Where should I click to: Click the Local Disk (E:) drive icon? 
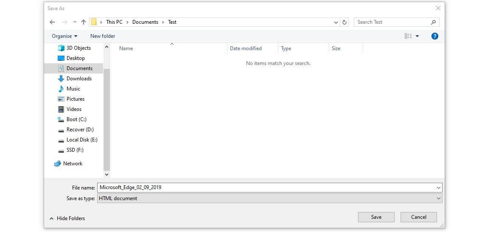click(61, 140)
